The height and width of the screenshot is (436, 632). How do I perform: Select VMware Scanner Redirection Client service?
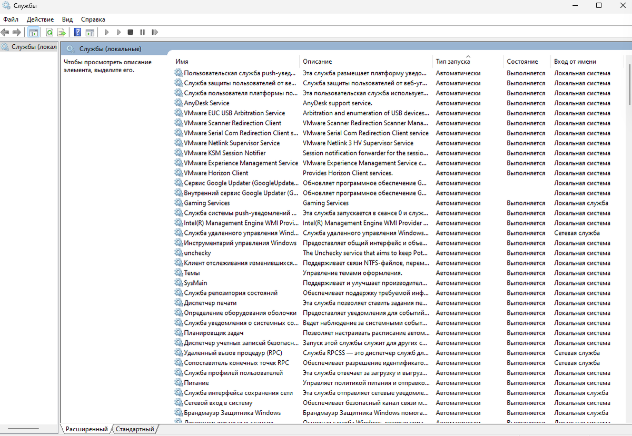pos(233,123)
